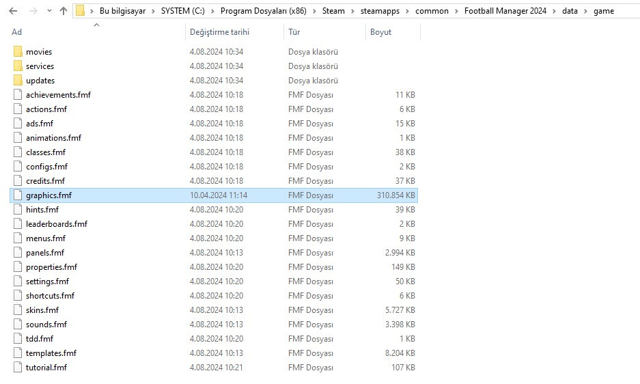The image size is (640, 384).
Task: Select hints.fmf file icon
Action: click(18, 209)
